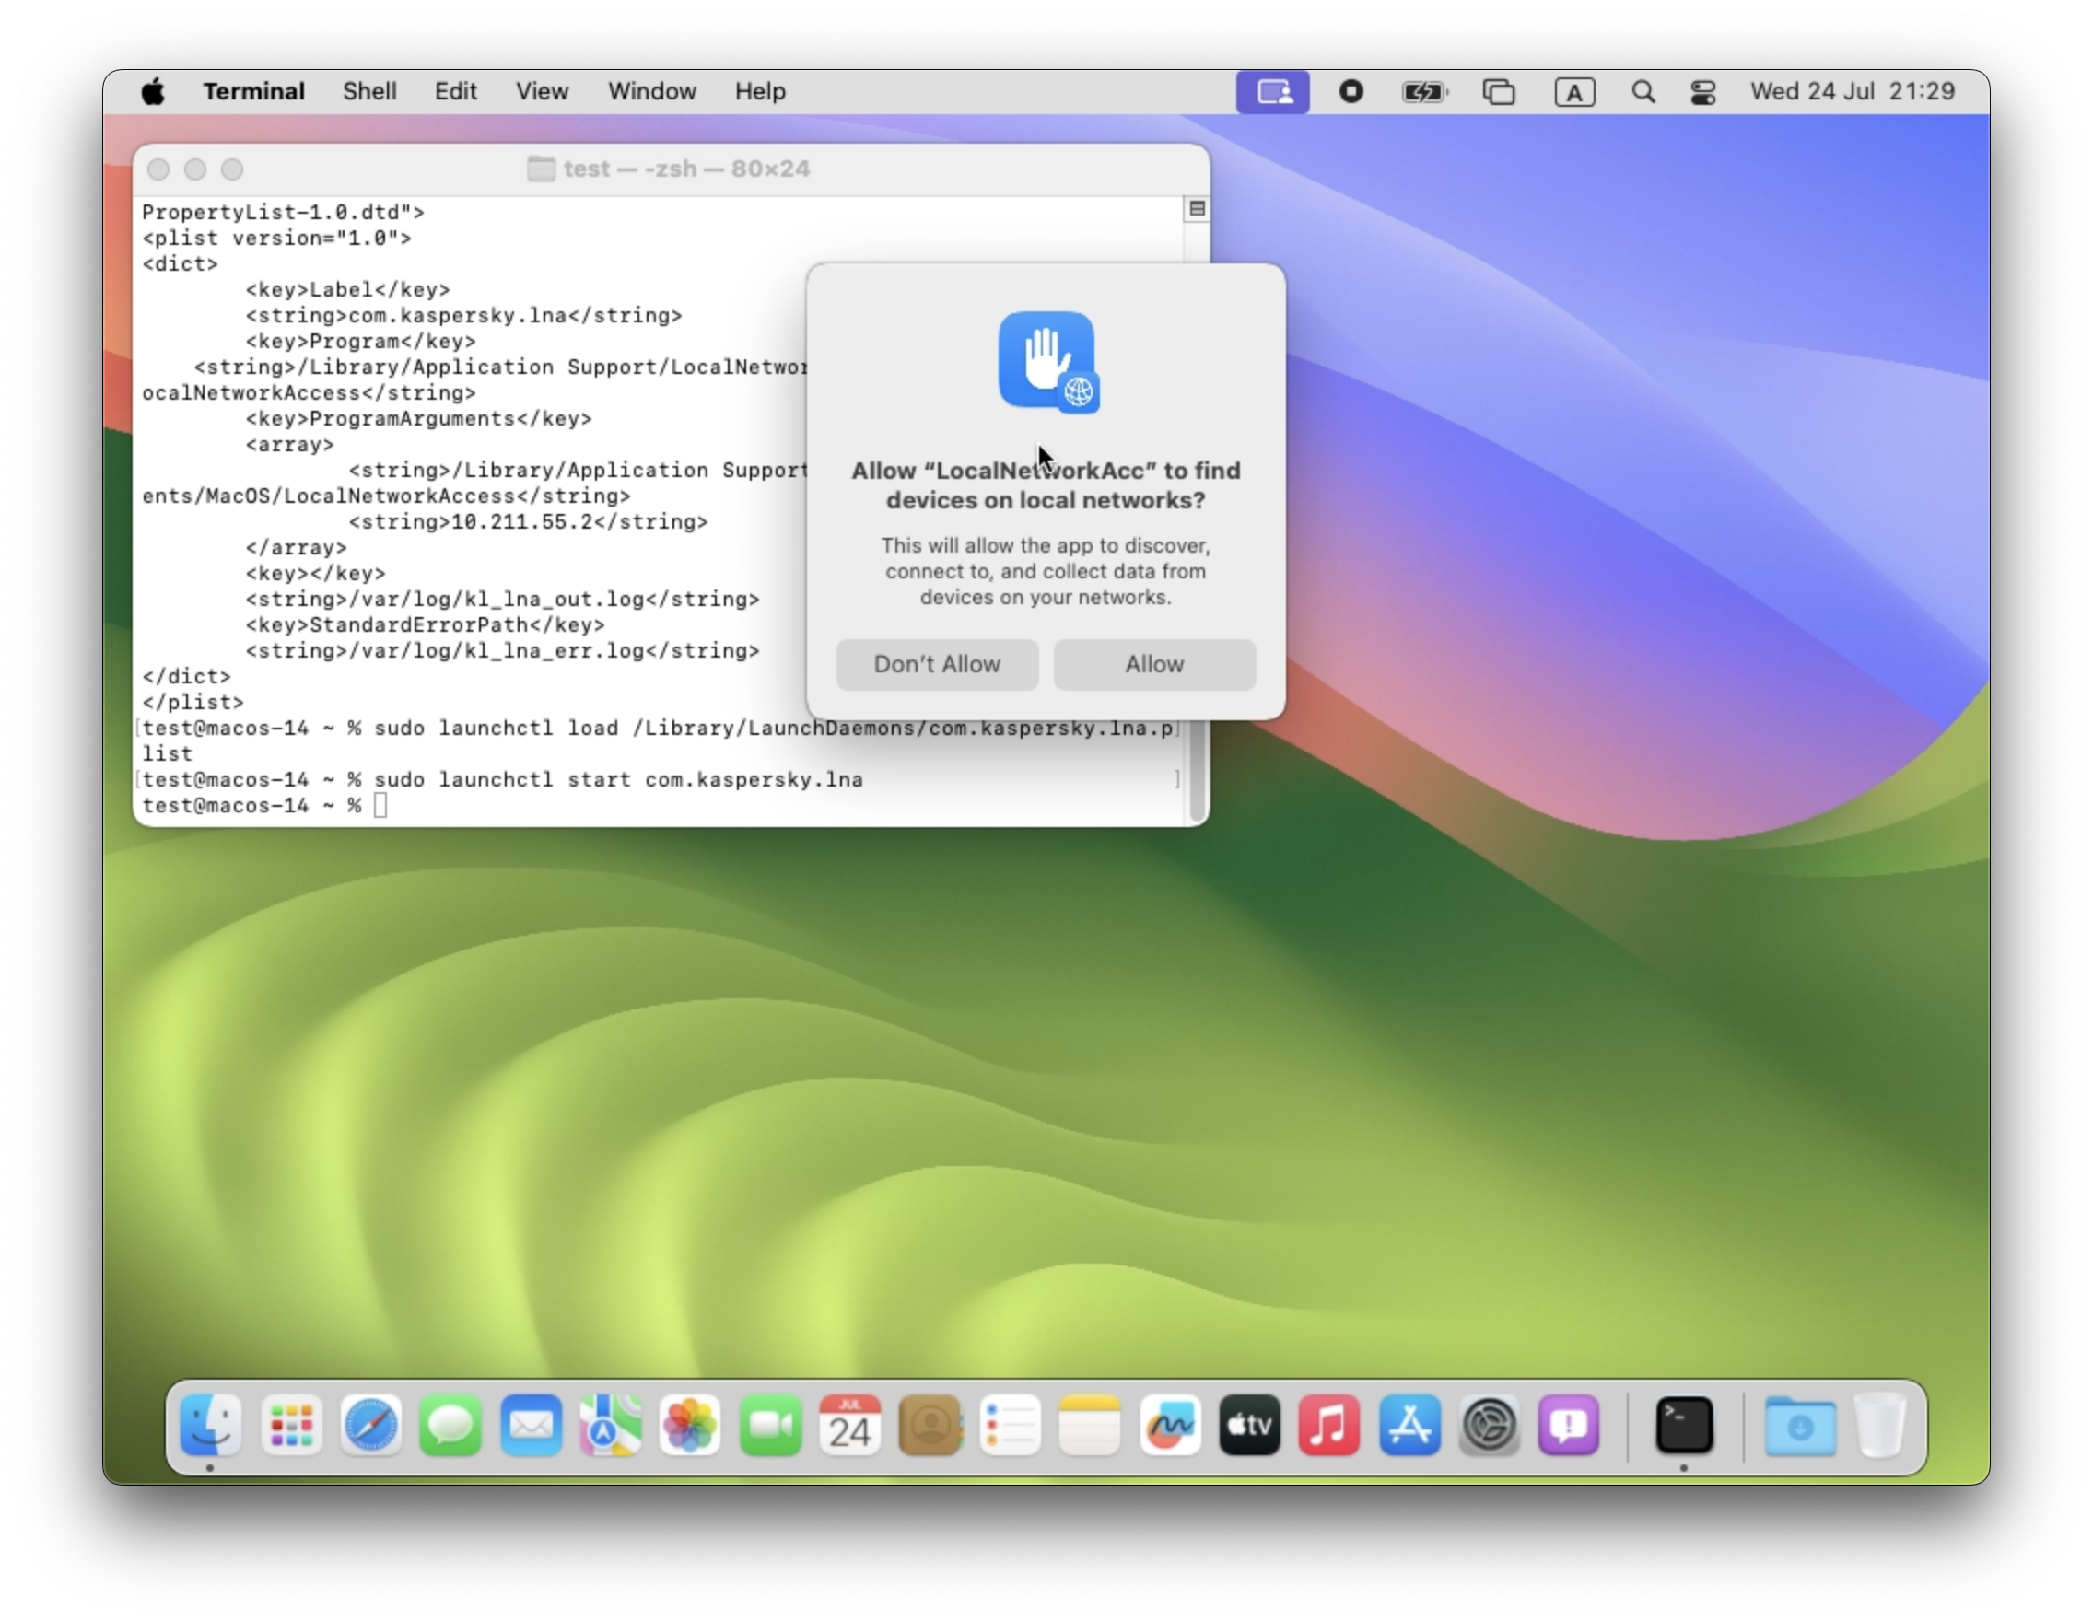The width and height of the screenshot is (2093, 1621).
Task: Click the ProgramArguments key line
Action: point(419,419)
